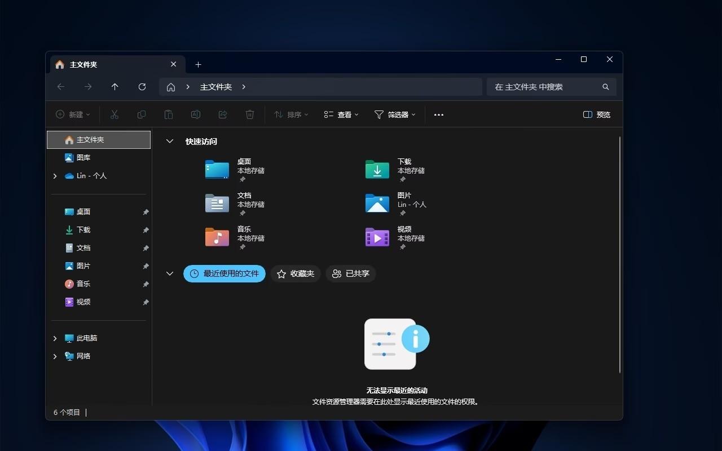This screenshot has height=451, width=722.
Task: Minimize the File Explorer window
Action: [x=558, y=59]
